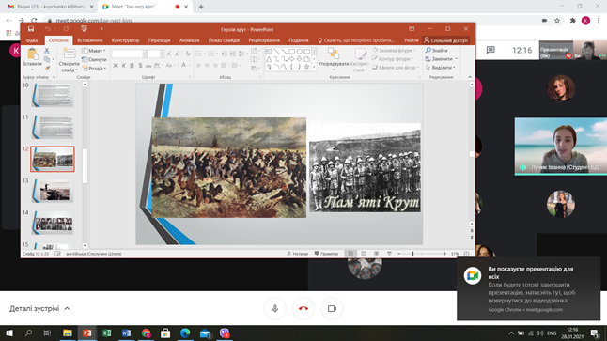Expand the Layout (Макет) dropdown
607x341 pixels.
94,51
